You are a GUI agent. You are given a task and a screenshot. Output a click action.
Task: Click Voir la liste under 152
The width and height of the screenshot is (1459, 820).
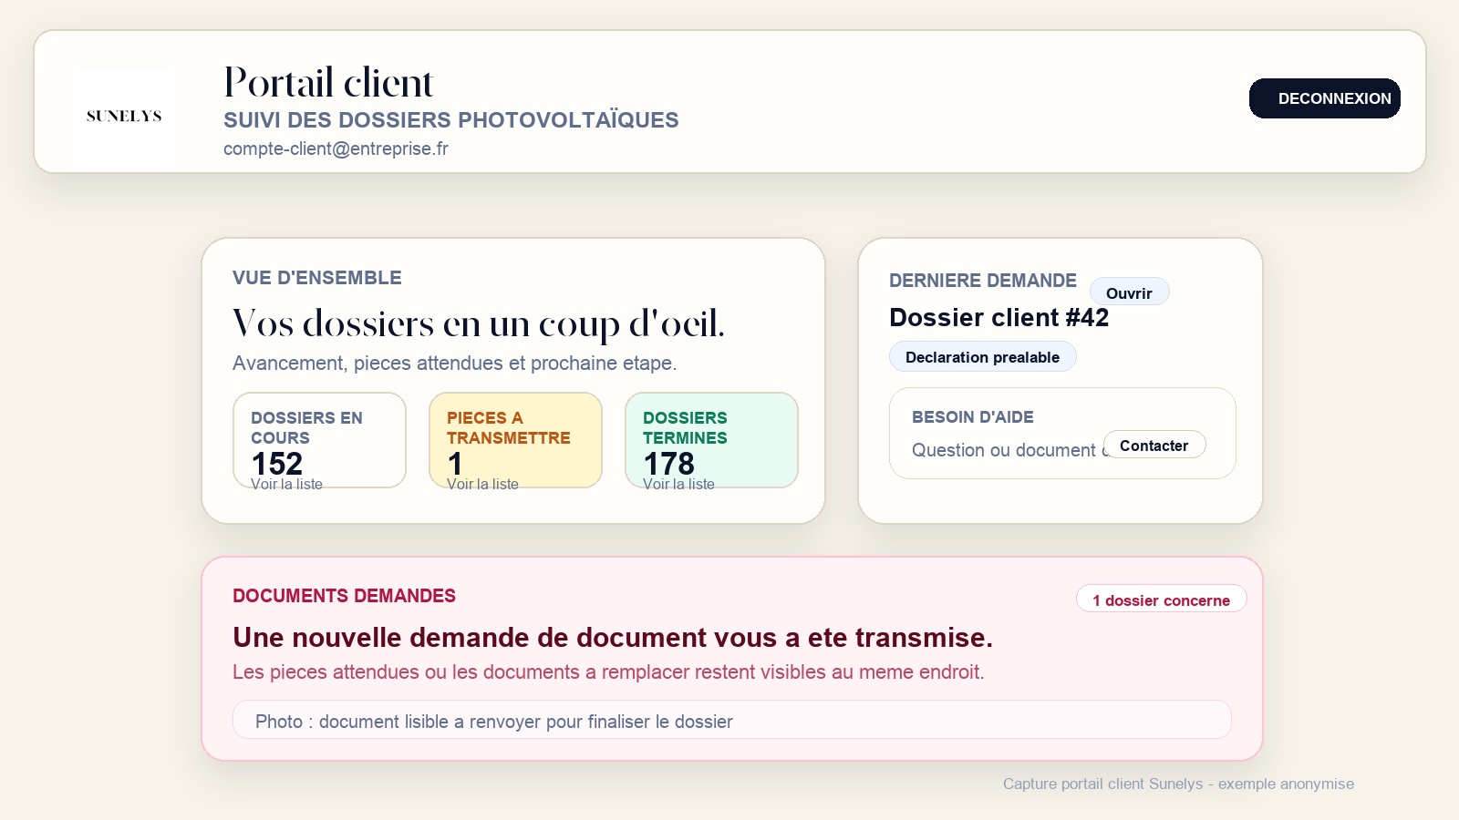pyautogui.click(x=286, y=484)
